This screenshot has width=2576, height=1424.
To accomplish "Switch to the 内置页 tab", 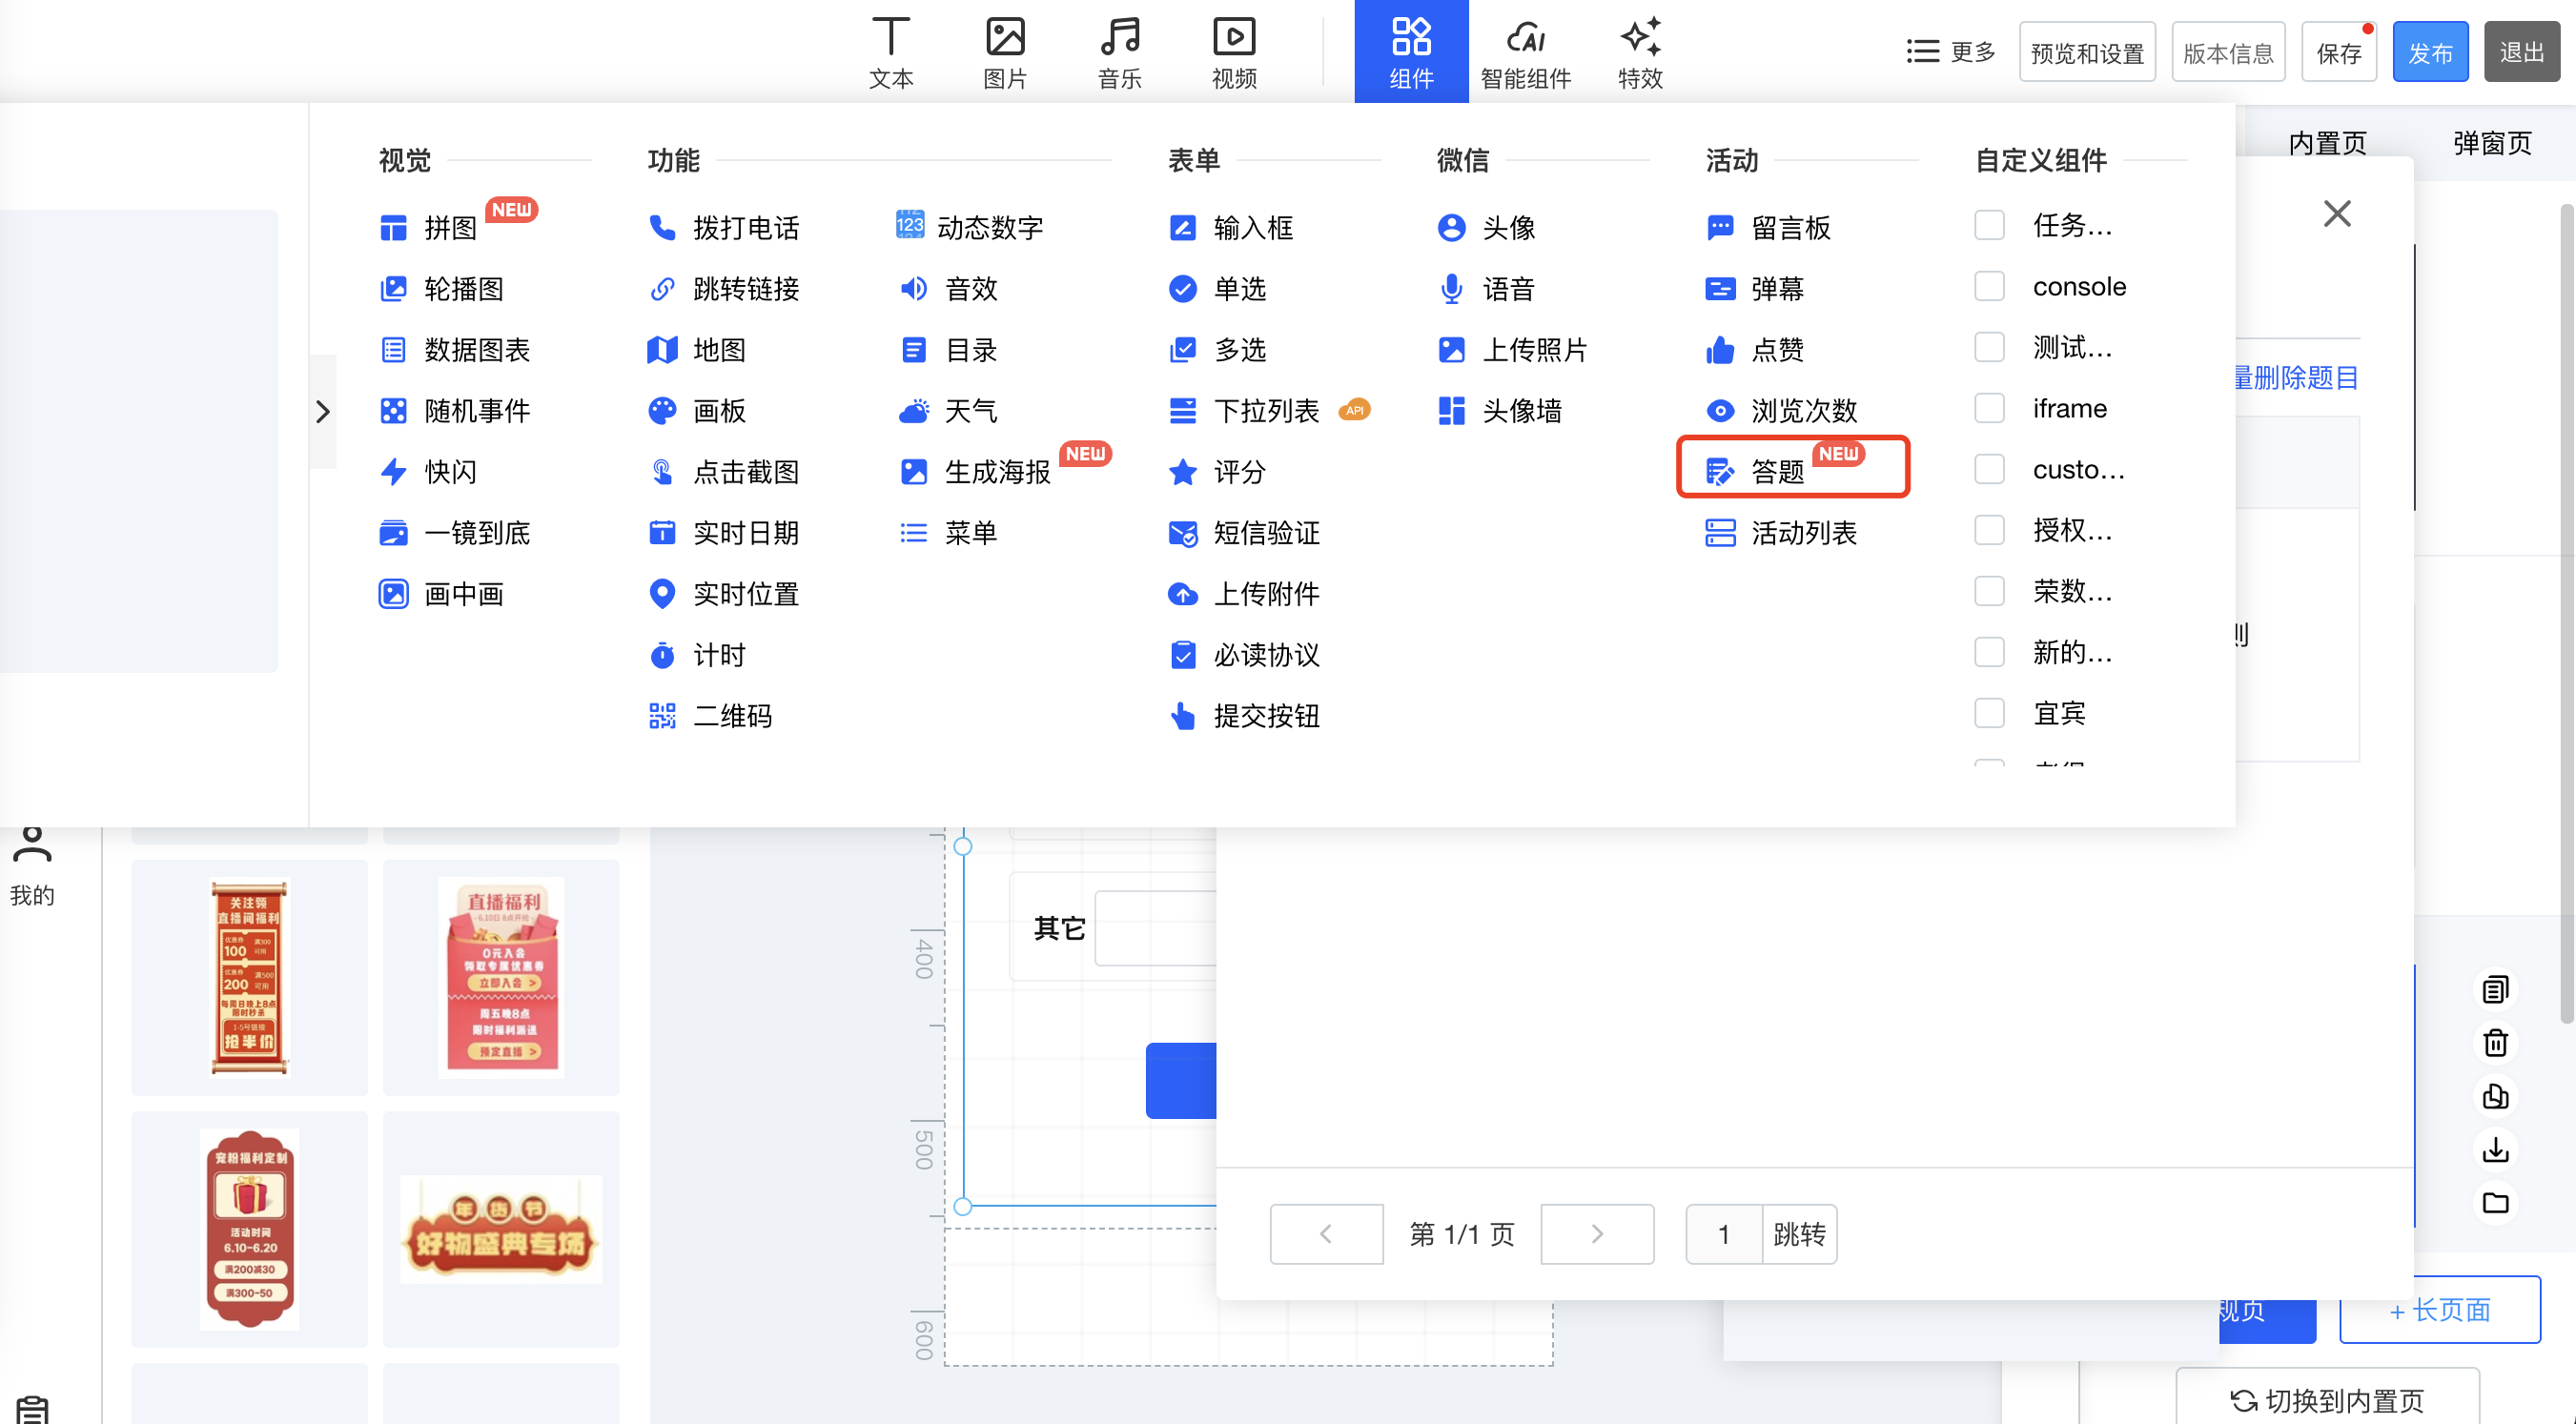I will (2327, 143).
